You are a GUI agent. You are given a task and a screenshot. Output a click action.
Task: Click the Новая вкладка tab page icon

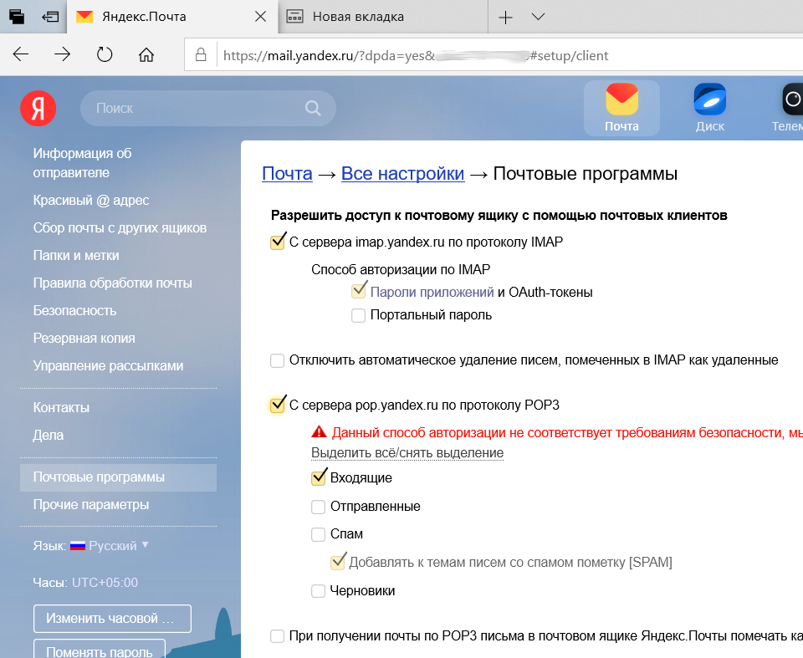pos(295,17)
